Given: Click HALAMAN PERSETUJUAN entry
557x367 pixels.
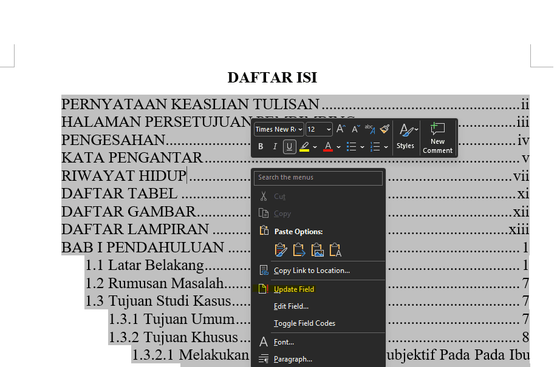Looking at the screenshot, I should (x=156, y=122).
